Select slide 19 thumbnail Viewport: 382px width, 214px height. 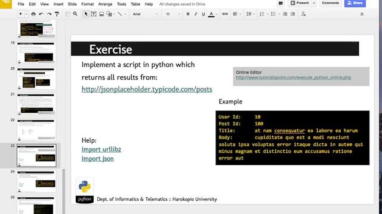coord(36,52)
